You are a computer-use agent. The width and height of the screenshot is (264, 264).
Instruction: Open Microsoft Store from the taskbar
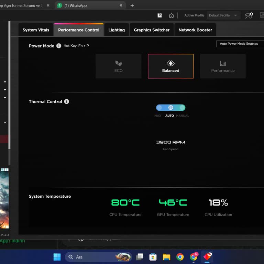(153, 257)
